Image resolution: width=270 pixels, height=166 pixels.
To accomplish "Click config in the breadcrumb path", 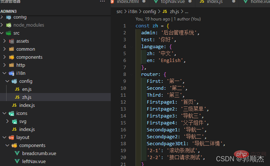I will 149,12.
